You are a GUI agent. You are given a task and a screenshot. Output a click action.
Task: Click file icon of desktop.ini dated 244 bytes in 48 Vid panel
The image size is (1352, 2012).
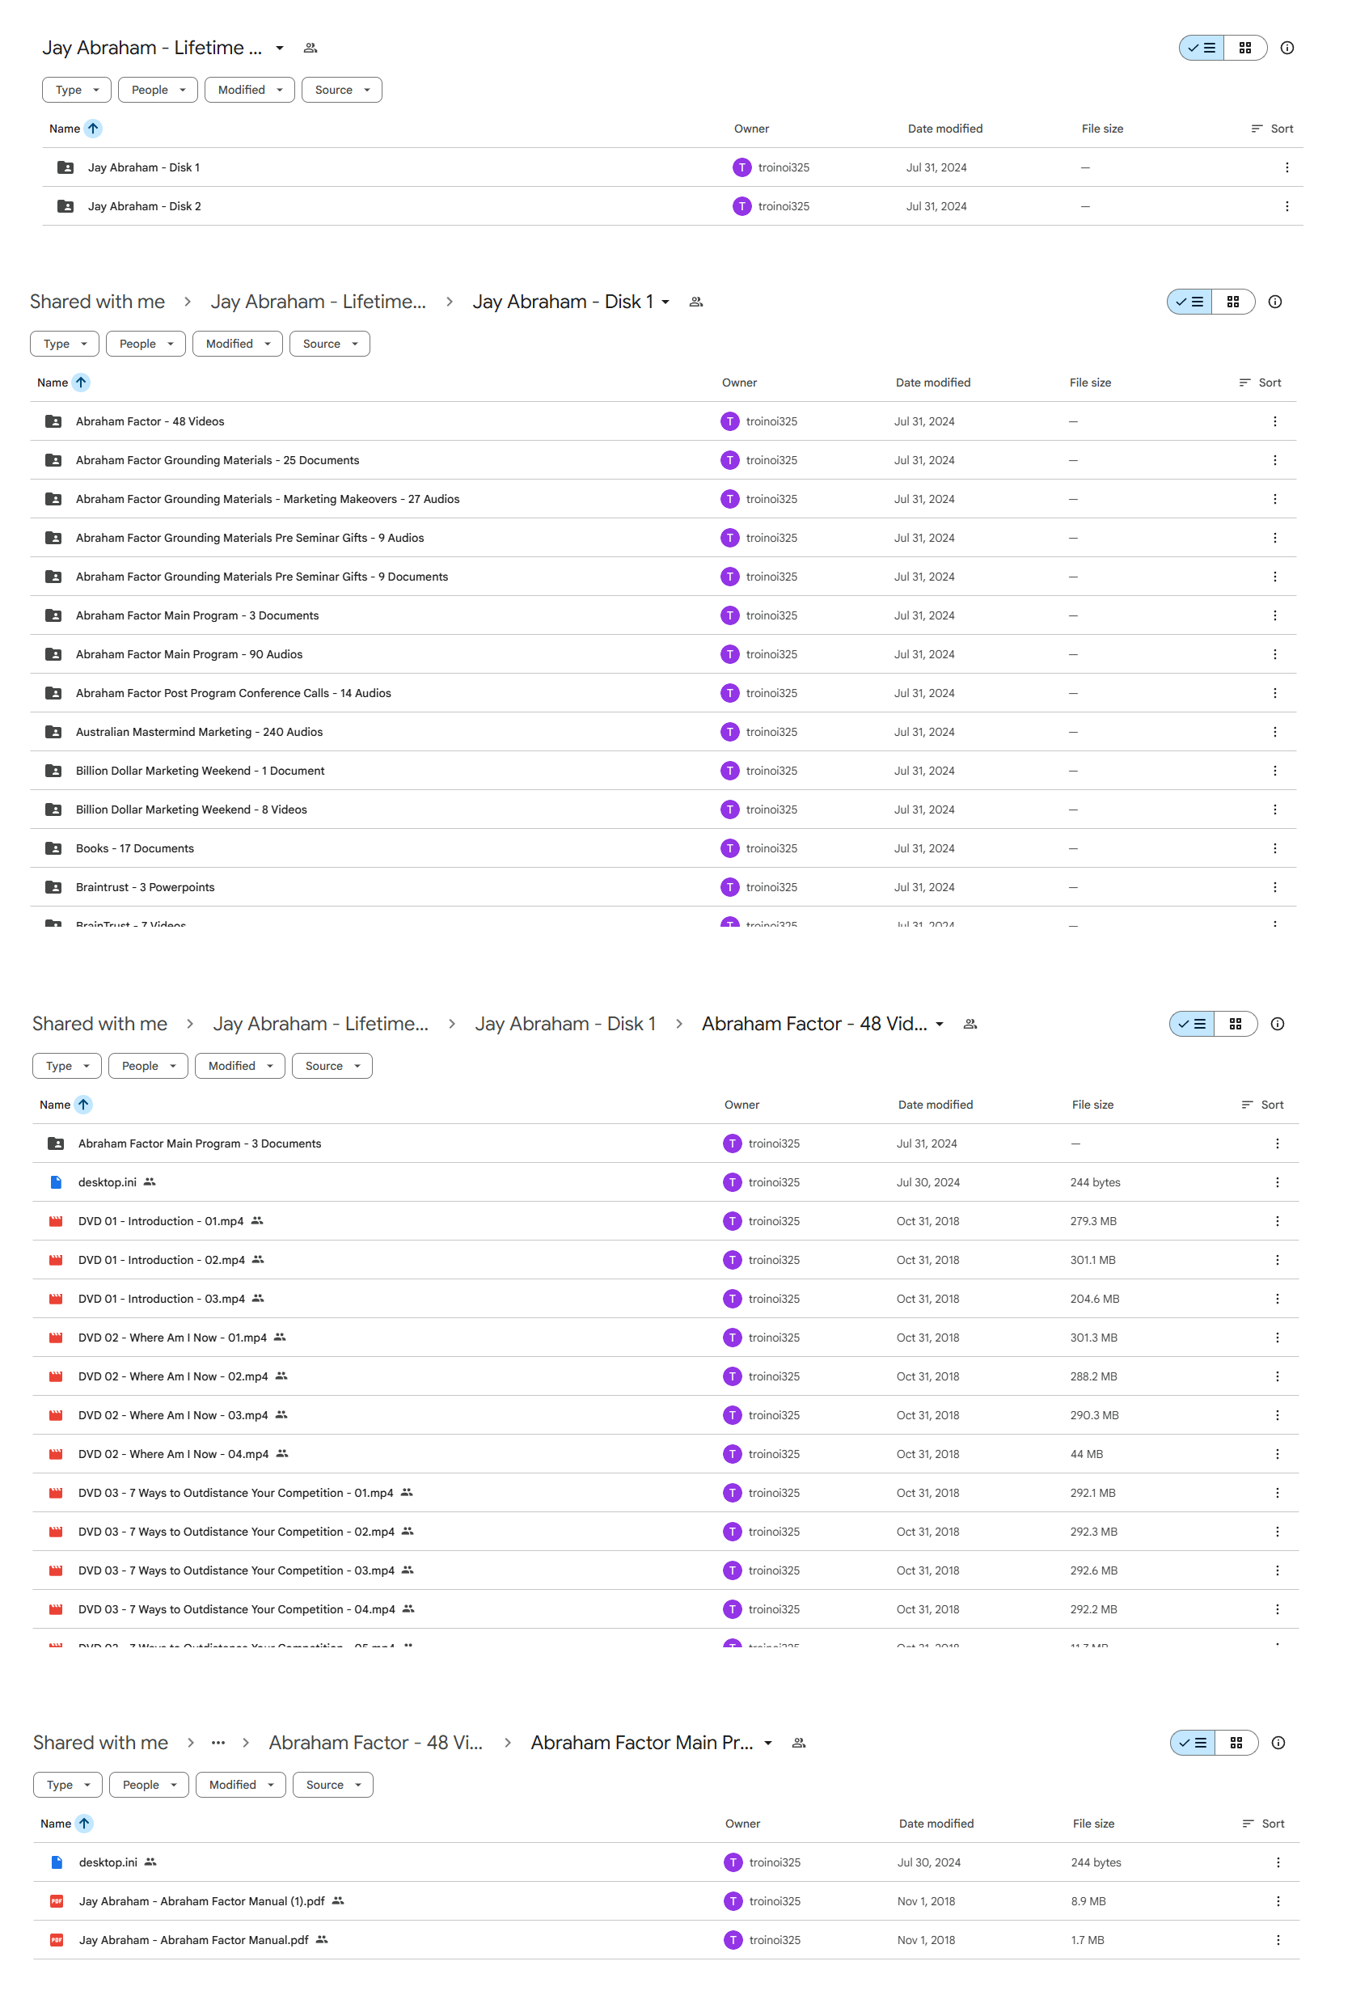[x=56, y=1182]
